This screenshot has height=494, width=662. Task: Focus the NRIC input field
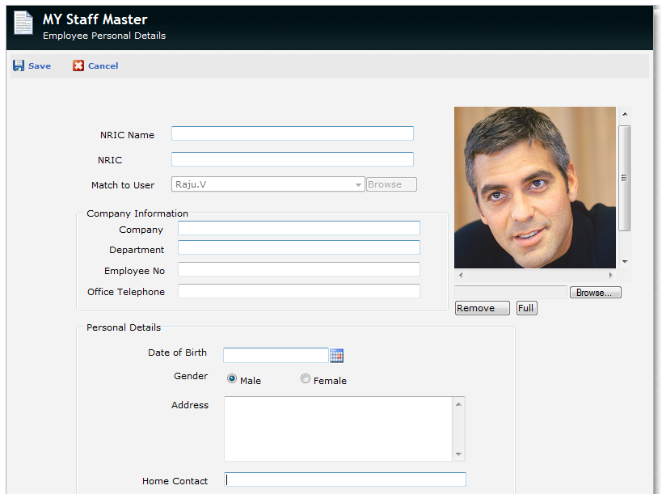(x=292, y=159)
